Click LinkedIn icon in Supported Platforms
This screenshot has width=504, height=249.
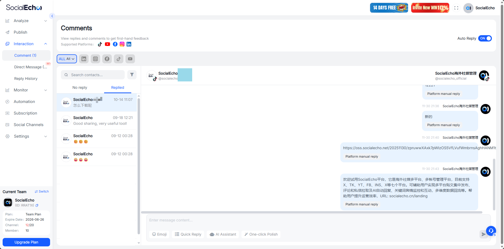pyautogui.click(x=129, y=44)
